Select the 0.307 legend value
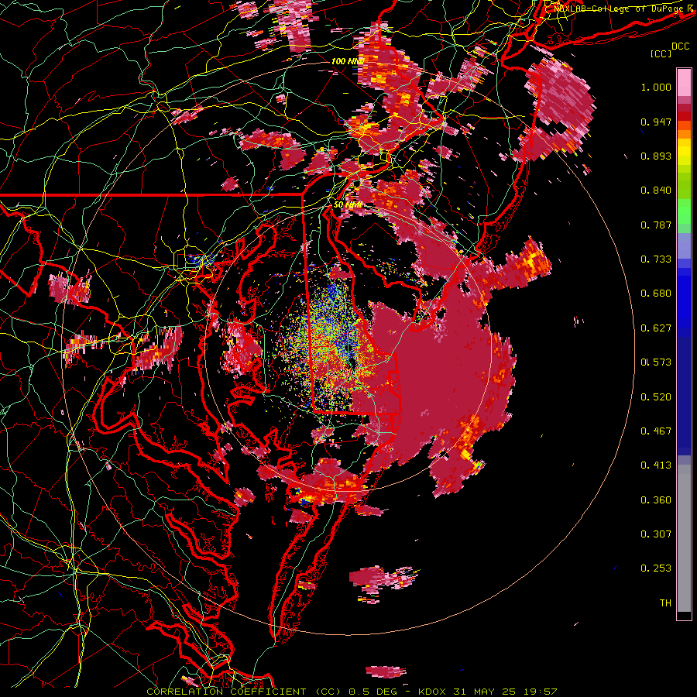 pyautogui.click(x=656, y=534)
